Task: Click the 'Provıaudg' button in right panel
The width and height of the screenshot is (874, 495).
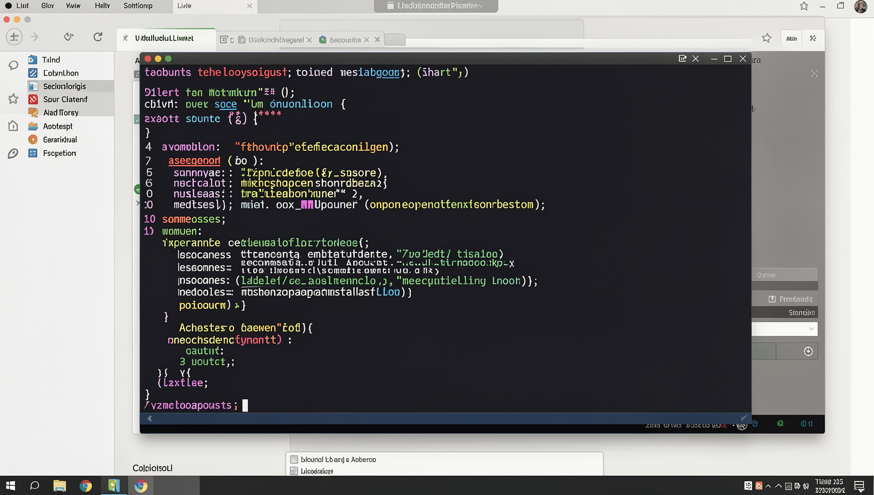Action: [784, 299]
